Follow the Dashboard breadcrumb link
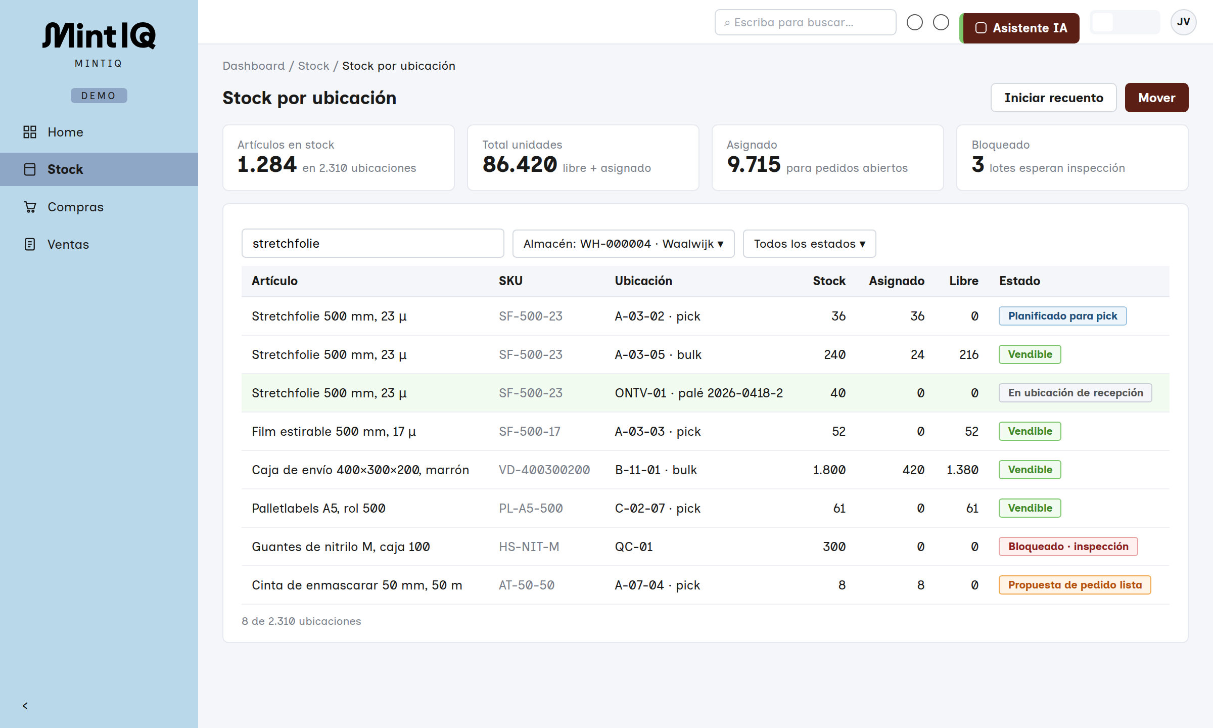1213x728 pixels. [x=254, y=66]
